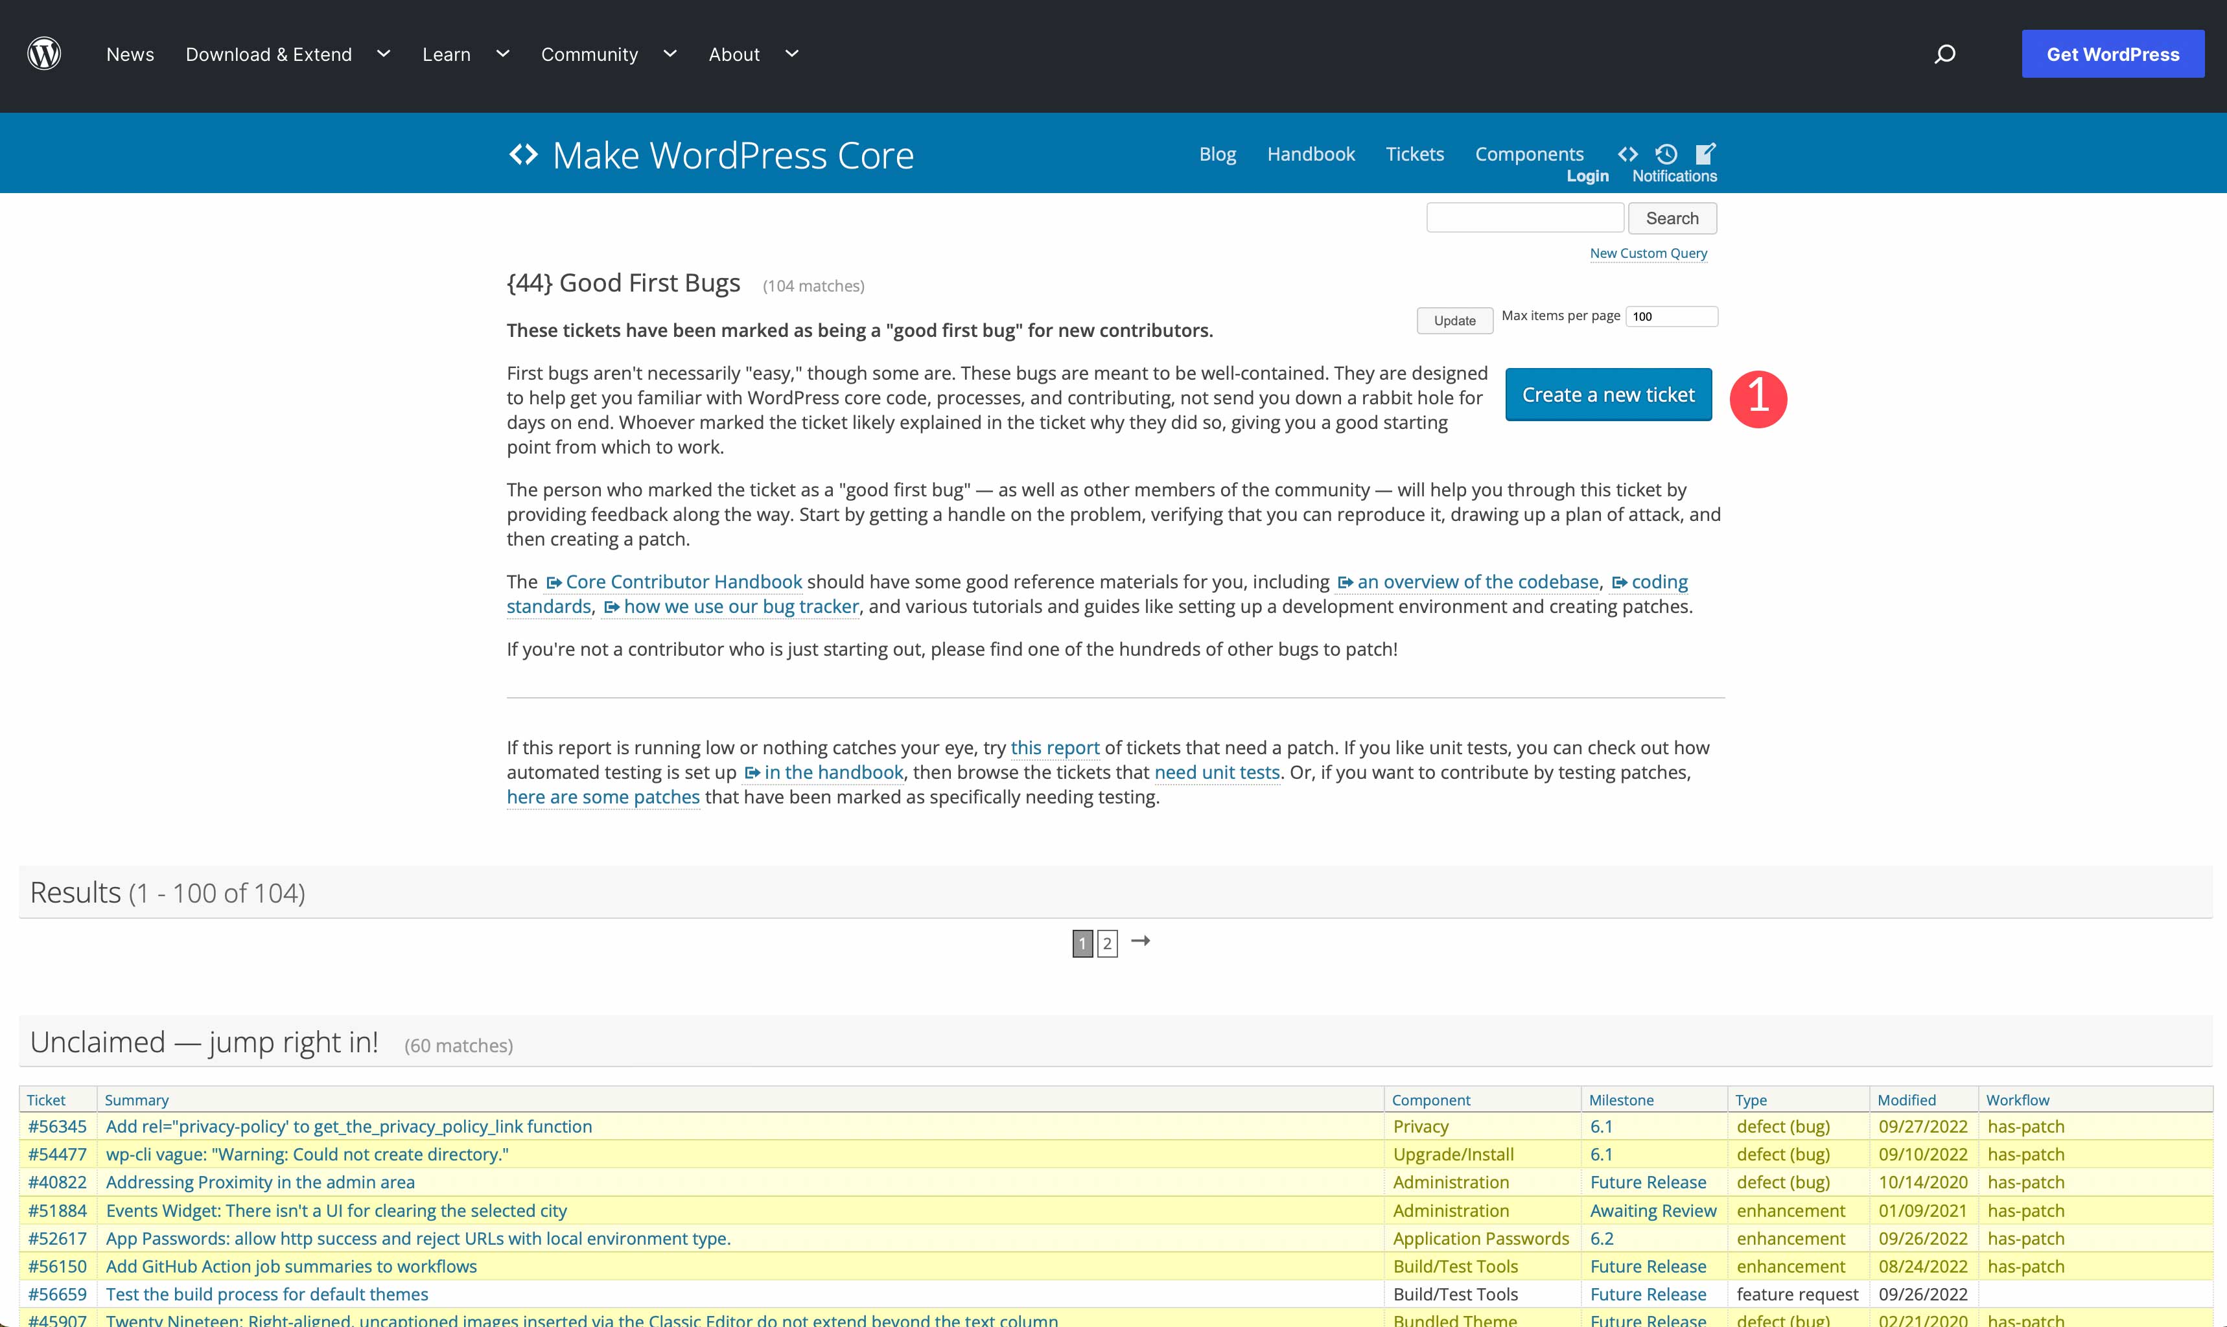Select the 'Tickets' tab in Make WordPress Core

tap(1414, 153)
